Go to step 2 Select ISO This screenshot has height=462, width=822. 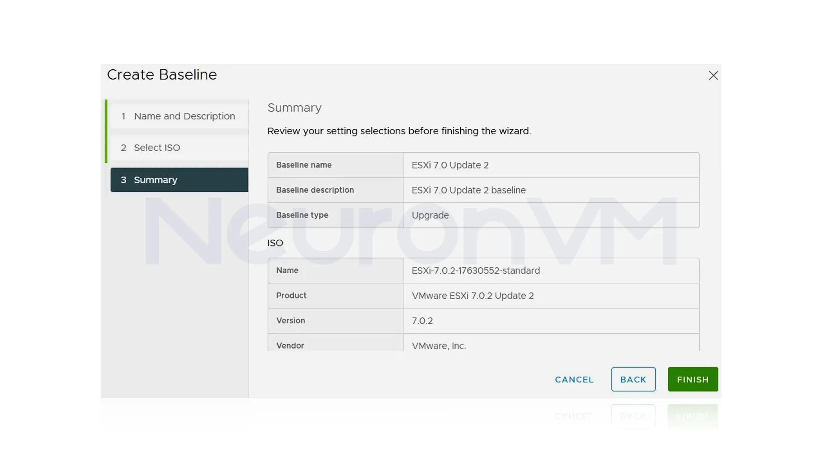click(x=179, y=148)
